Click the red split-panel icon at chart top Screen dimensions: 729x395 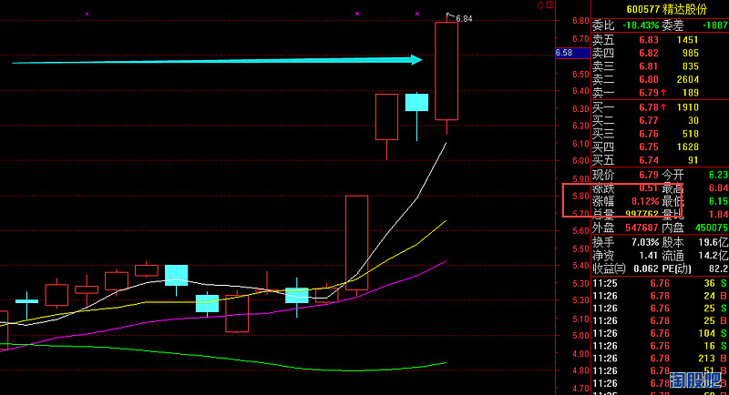(x=549, y=5)
